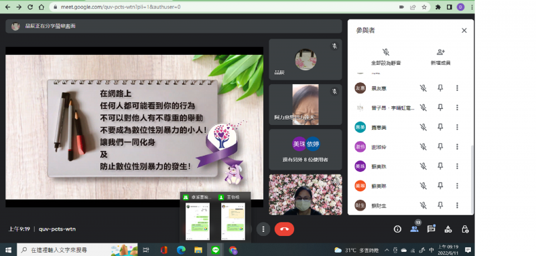Open taskbar clock showing 2022/6/11
Image resolution: width=536 pixels, height=256 pixels.
tap(448, 250)
